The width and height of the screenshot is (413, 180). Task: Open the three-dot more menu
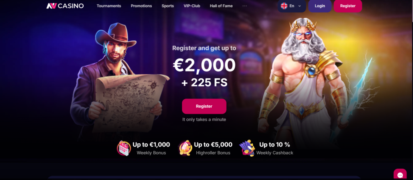click(x=245, y=6)
